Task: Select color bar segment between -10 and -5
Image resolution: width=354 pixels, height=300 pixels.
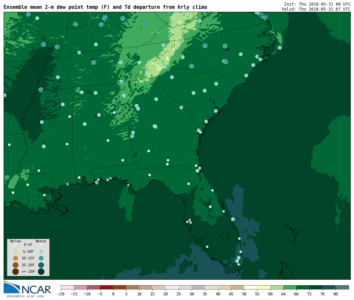Action: (x=93, y=287)
